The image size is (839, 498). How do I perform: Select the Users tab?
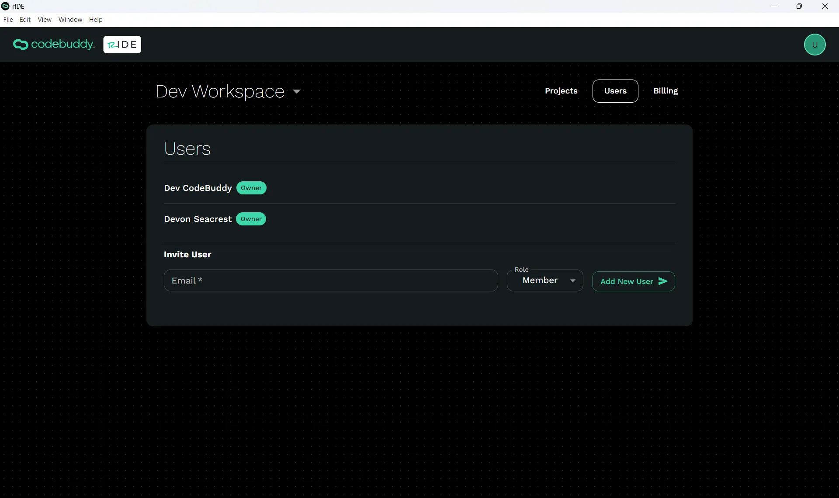615,91
